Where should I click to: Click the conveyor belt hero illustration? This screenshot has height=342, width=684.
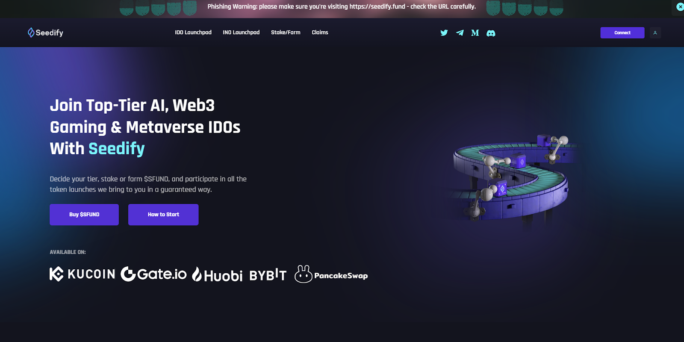pos(513,180)
